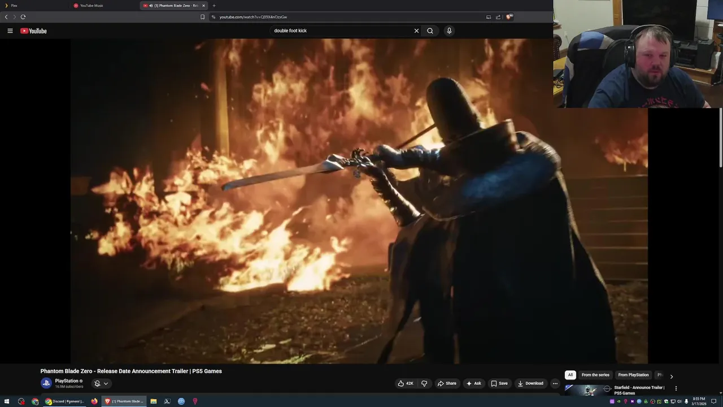Open Windows notification center icon
Screen dimensions: 723x407
pos(713,401)
